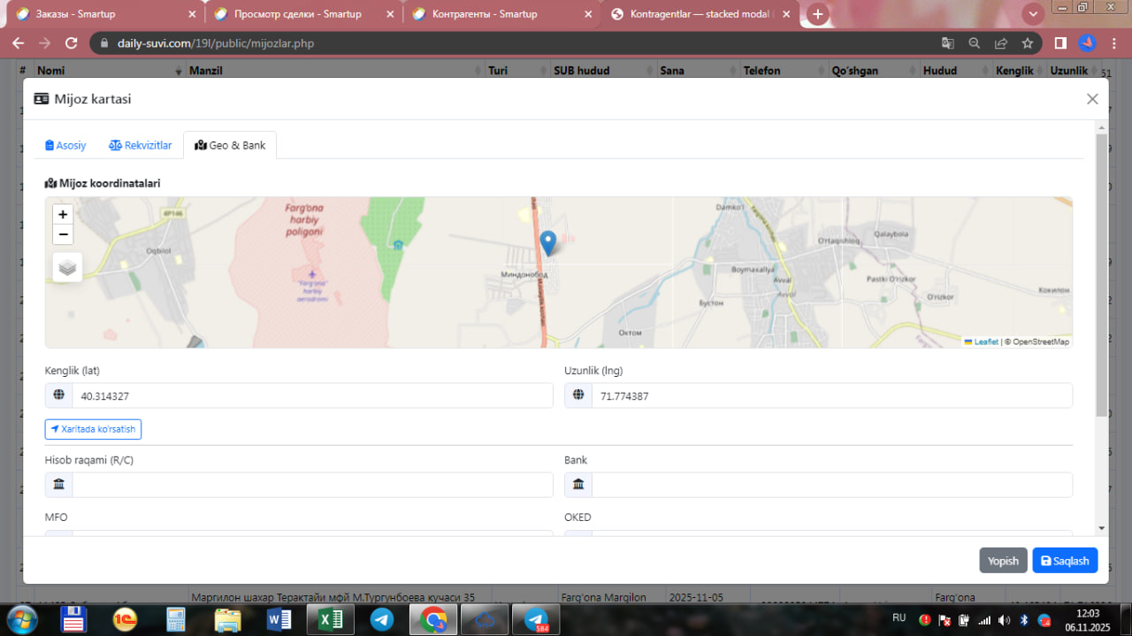Open Excel from the taskbar
The image size is (1132, 636).
pos(330,619)
